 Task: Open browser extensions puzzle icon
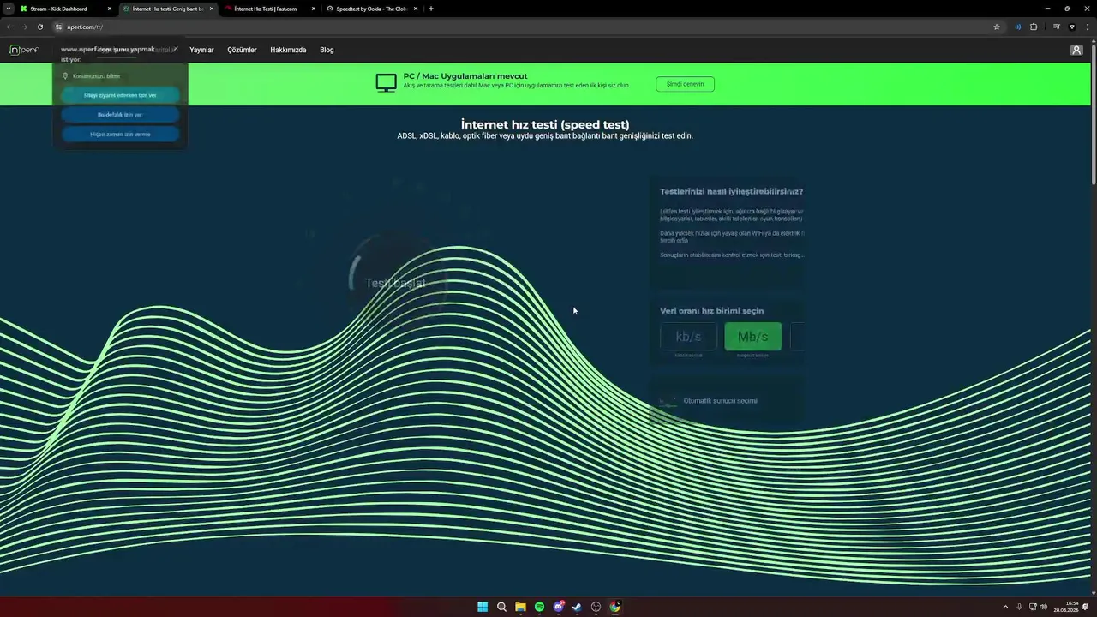tap(1034, 27)
